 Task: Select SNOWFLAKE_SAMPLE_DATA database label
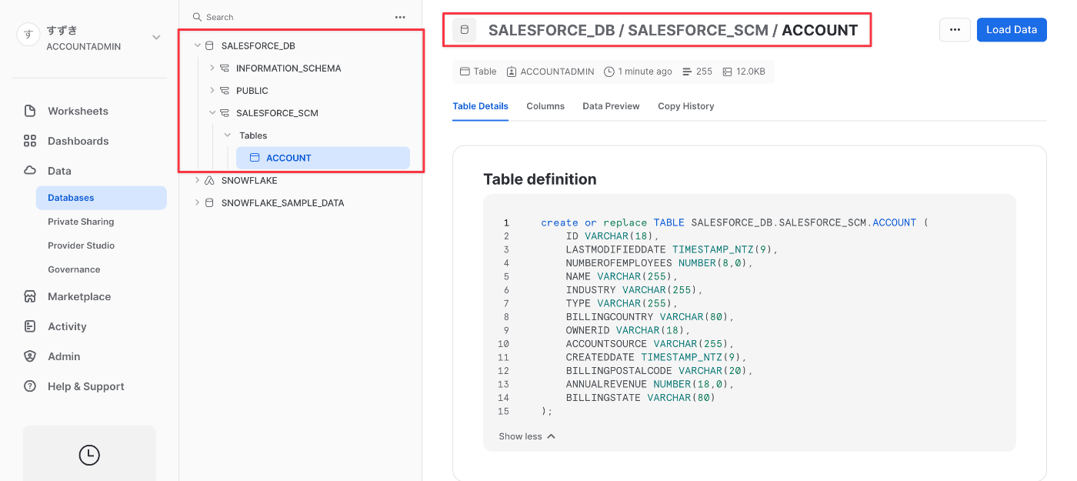pyautogui.click(x=282, y=203)
